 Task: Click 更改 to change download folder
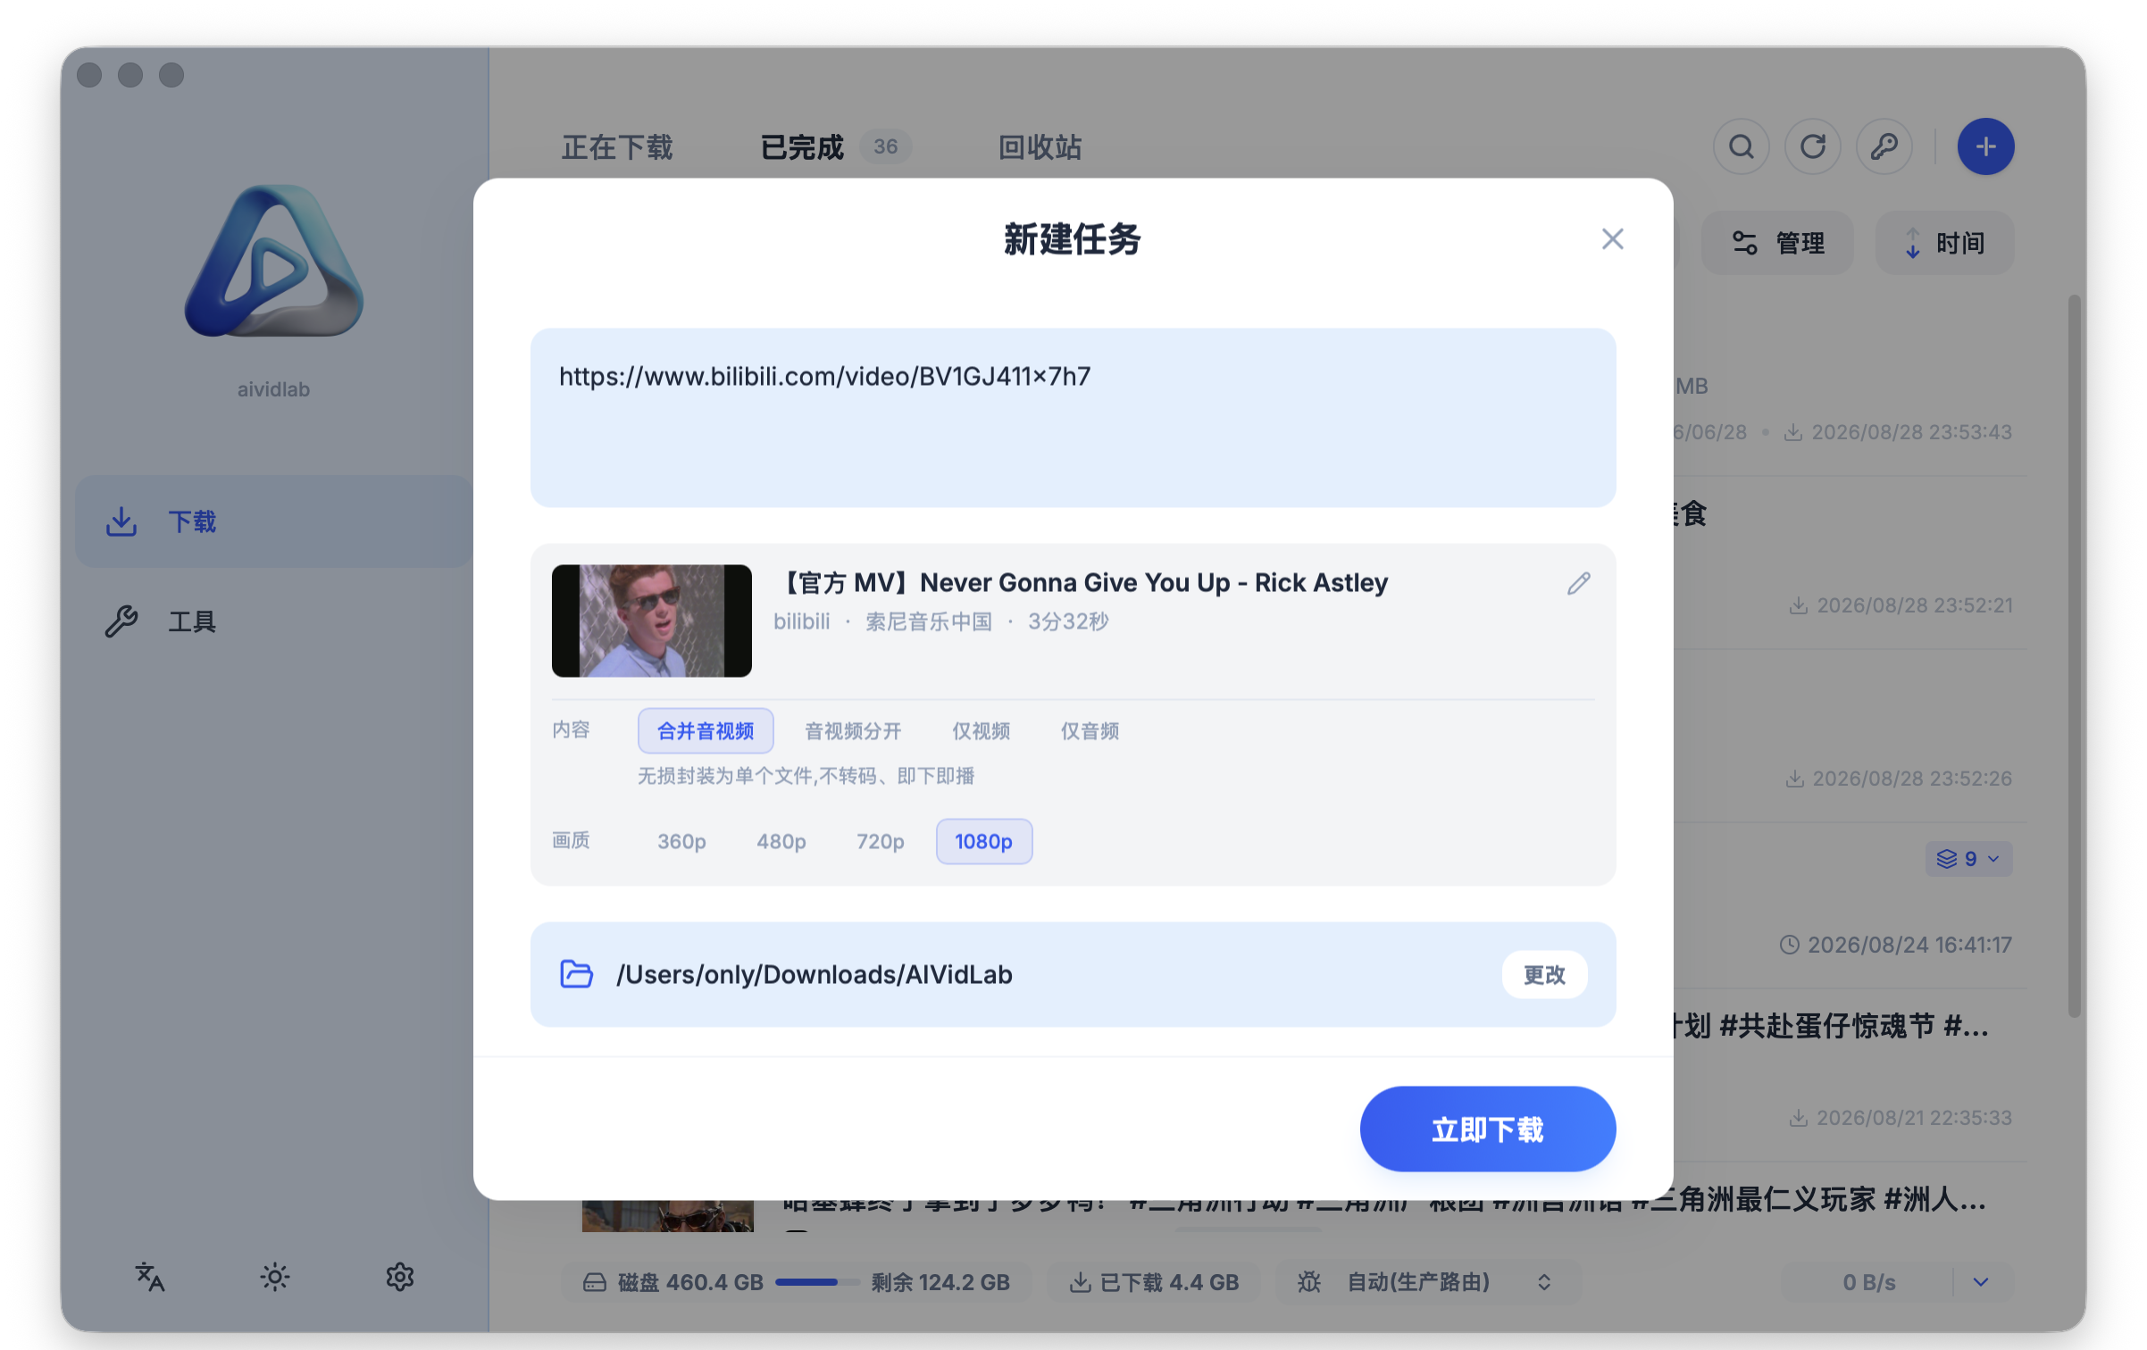[1544, 974]
